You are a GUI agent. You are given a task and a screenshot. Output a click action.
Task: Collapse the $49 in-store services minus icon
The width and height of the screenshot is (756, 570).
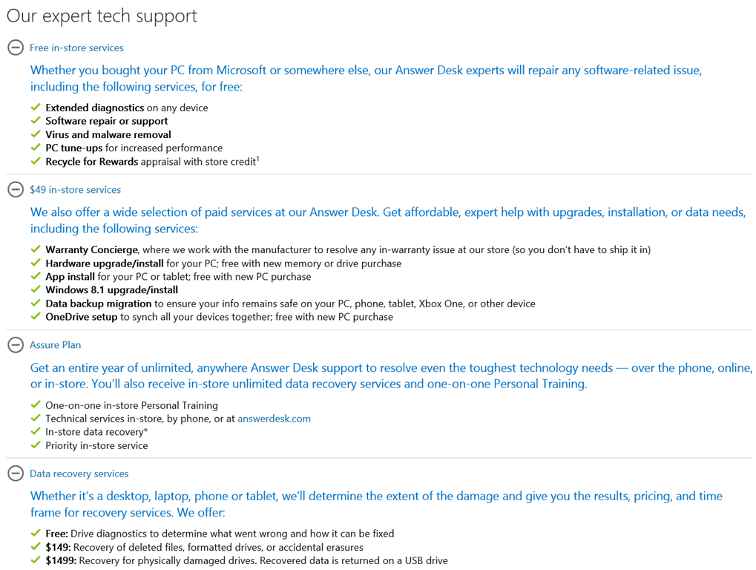pyautogui.click(x=16, y=189)
